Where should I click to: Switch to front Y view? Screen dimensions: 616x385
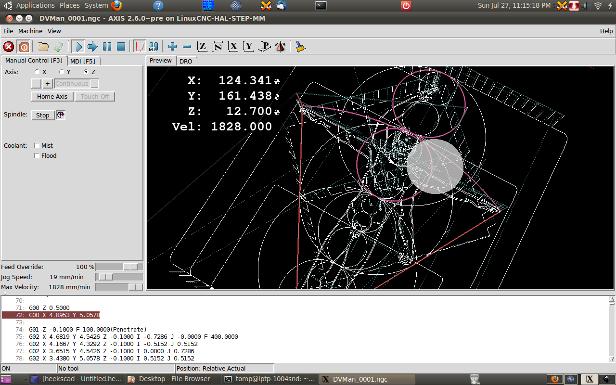tap(248, 47)
